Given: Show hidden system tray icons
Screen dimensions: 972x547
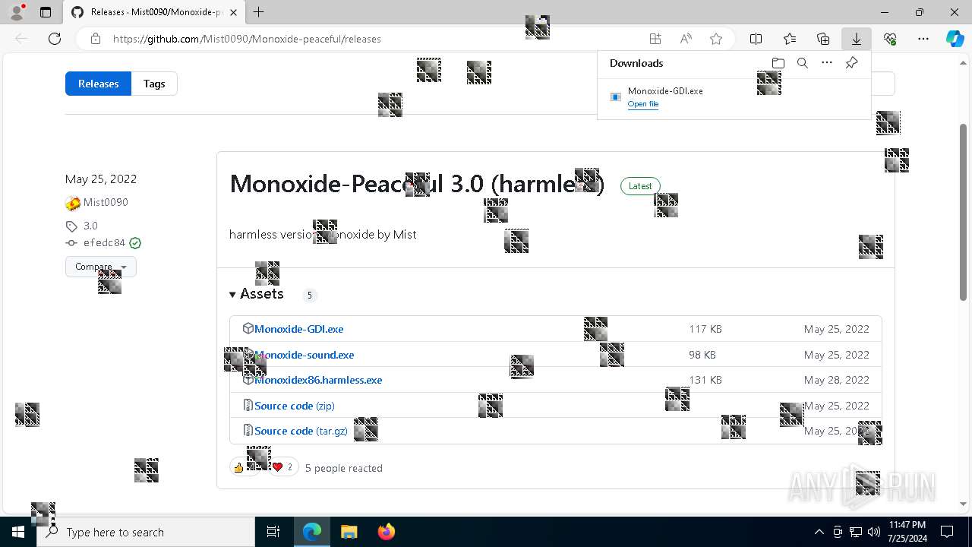Looking at the screenshot, I should point(819,532).
